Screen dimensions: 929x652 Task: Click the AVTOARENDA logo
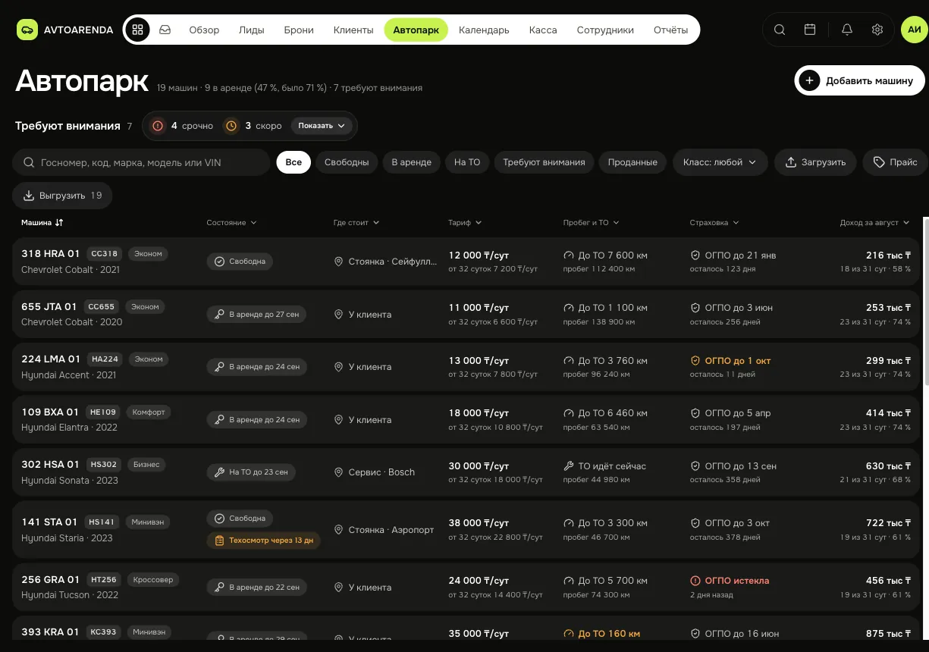pos(65,30)
